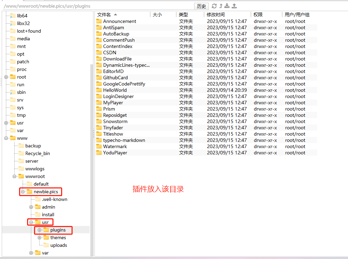Click the folder tree vertical scrollbar
348x259 pixels.
click(92, 160)
